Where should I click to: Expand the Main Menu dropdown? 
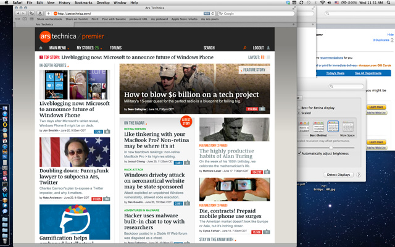click(59, 48)
